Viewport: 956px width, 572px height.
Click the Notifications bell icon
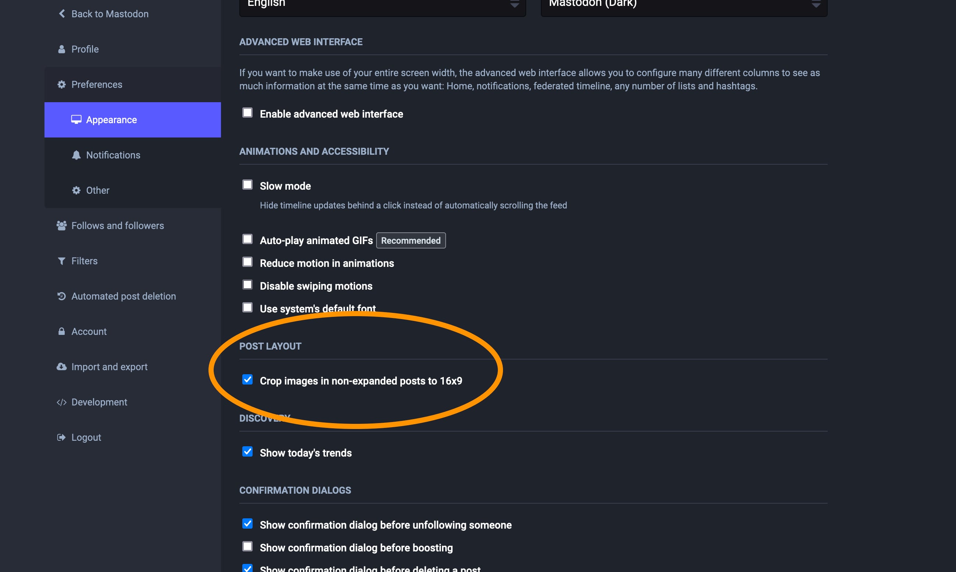(76, 155)
